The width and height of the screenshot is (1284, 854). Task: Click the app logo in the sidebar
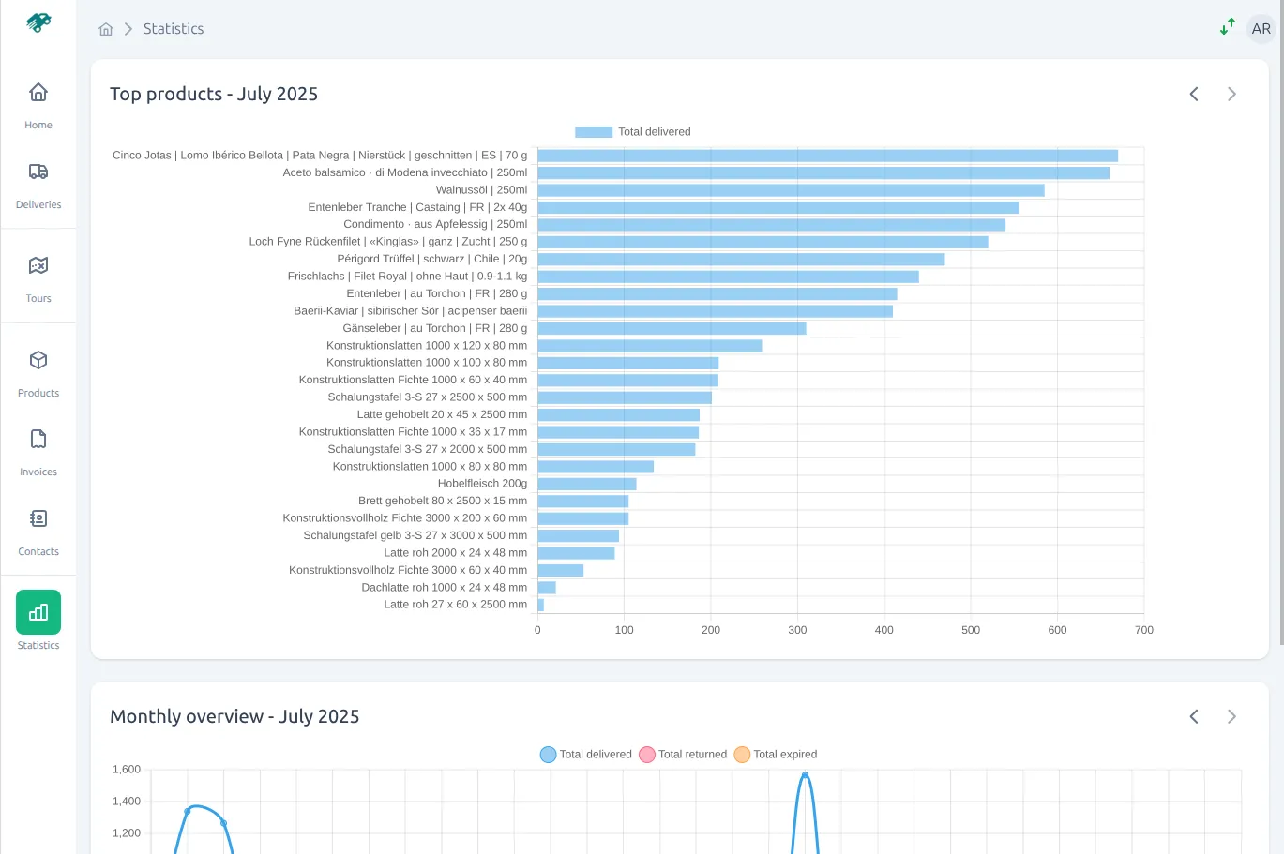click(38, 22)
